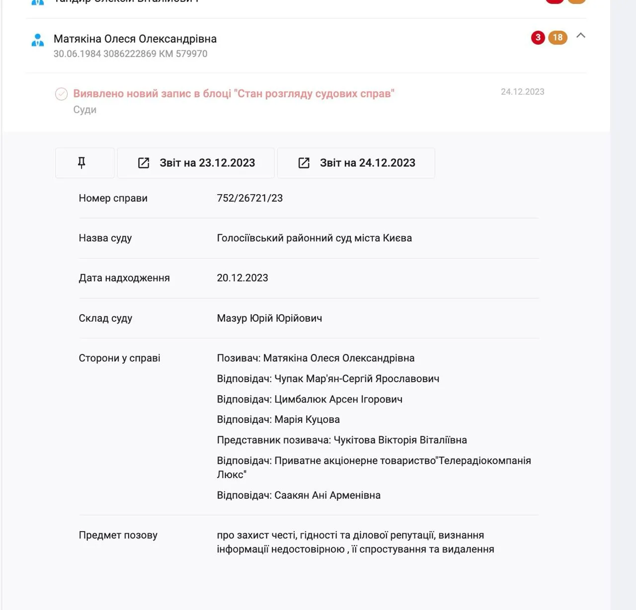Click the name Матякіна Олеся Олександрівна
This screenshot has height=610, width=636.
tap(135, 39)
